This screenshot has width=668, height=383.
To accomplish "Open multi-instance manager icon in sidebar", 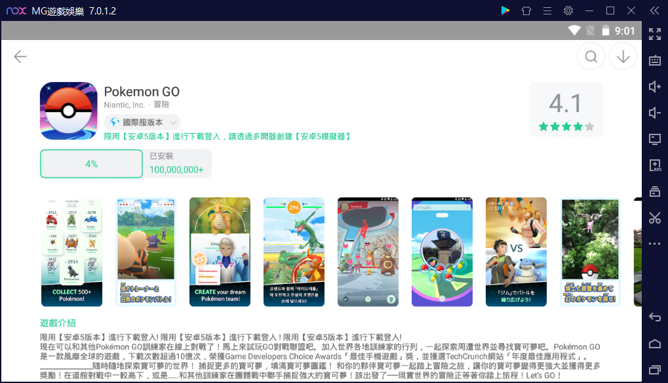I will (655, 191).
